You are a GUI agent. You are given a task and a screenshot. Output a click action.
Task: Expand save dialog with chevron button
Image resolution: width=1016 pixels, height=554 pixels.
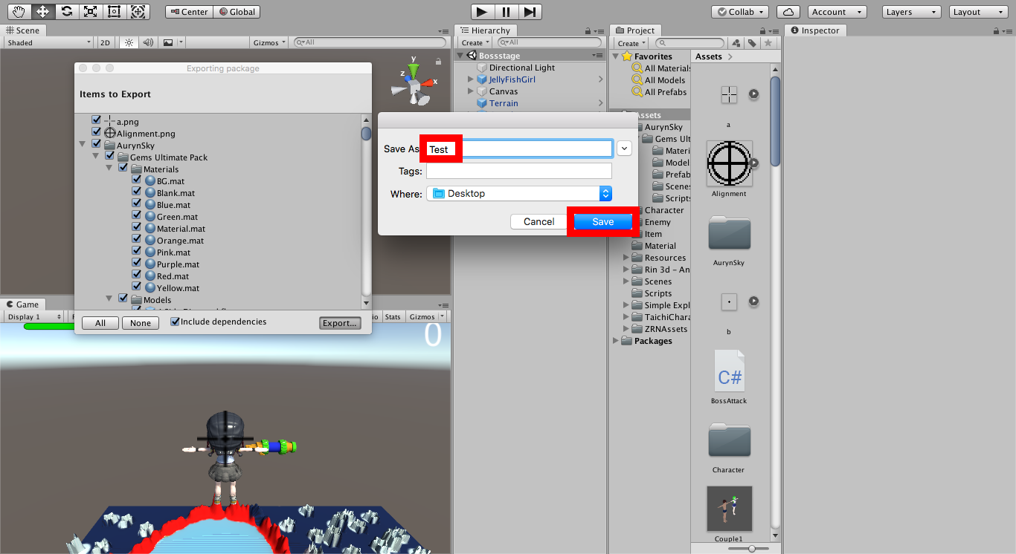[624, 149]
